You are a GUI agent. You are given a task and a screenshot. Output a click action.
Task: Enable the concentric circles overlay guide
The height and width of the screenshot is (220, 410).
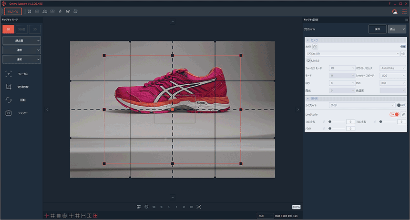pos(64,216)
